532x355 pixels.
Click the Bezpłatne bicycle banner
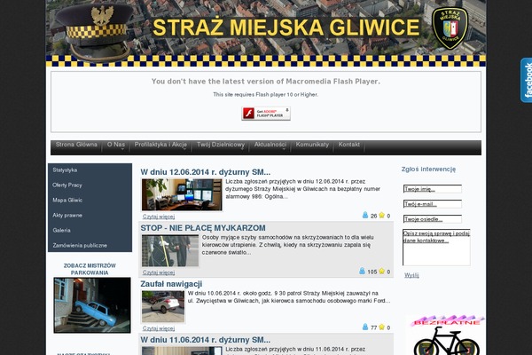coord(446,335)
